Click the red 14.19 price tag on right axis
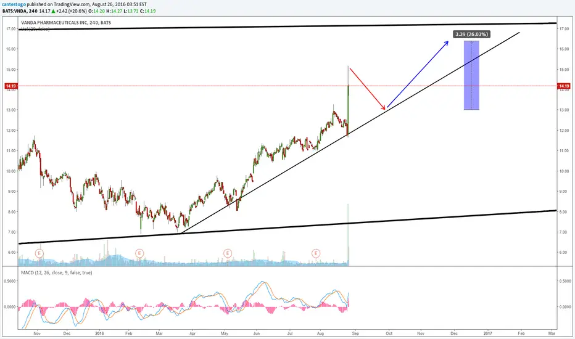This screenshot has height=339, width=575. click(564, 86)
